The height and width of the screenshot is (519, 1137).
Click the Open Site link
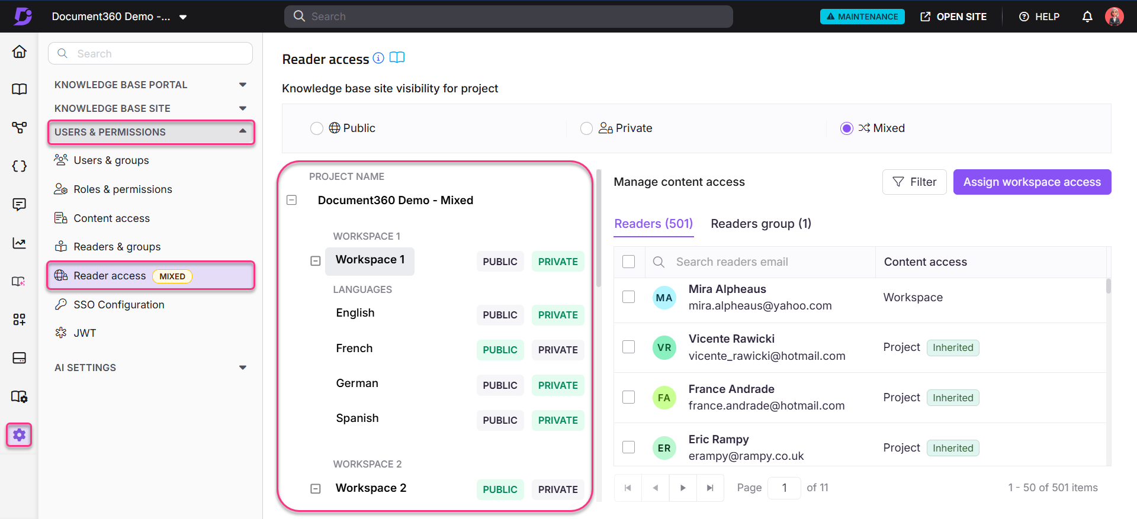click(953, 17)
